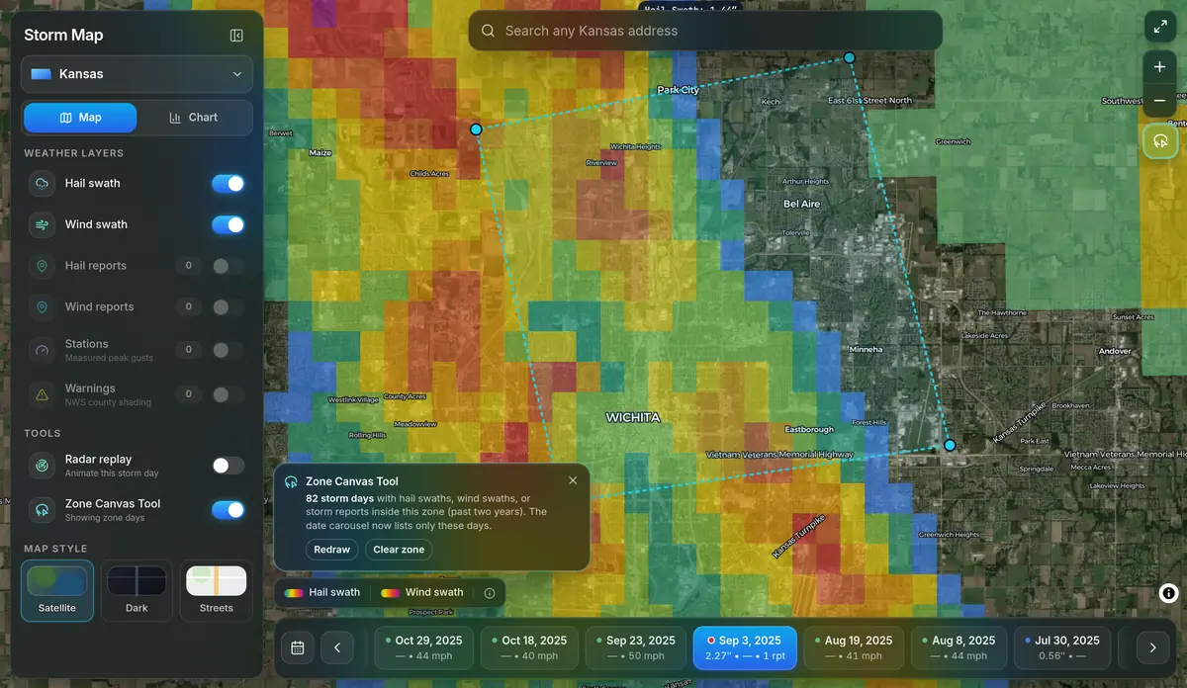Turn off the Zone Canvas Tool switch
Viewport: 1187px width, 688px height.
coord(228,510)
